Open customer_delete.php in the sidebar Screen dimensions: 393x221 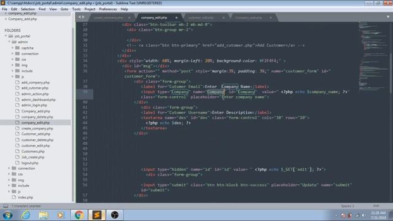coord(37,140)
